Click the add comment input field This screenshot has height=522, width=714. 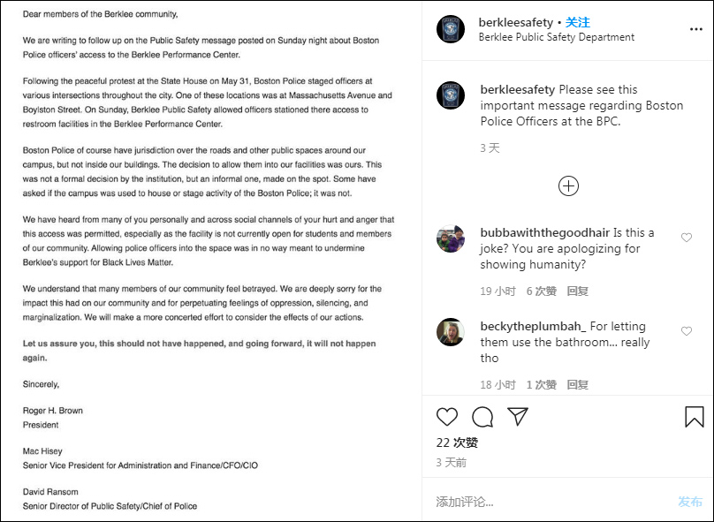pyautogui.click(x=548, y=502)
